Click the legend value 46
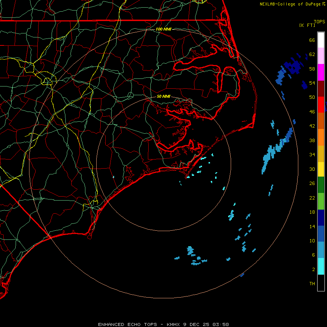The image size is (327, 327). 312,112
